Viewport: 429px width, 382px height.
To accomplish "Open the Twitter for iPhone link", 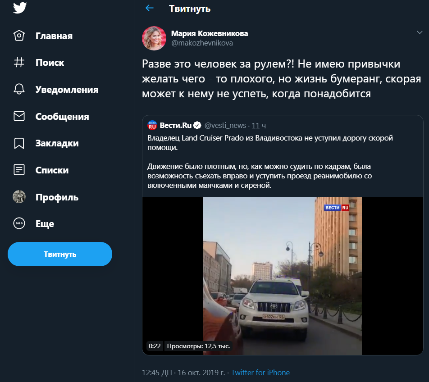I will pyautogui.click(x=260, y=373).
